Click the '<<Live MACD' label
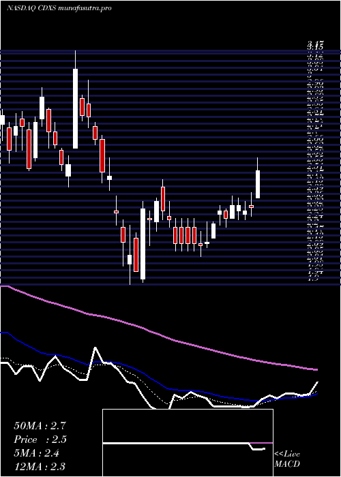Screen dimensions: 341x477 pos(287,459)
